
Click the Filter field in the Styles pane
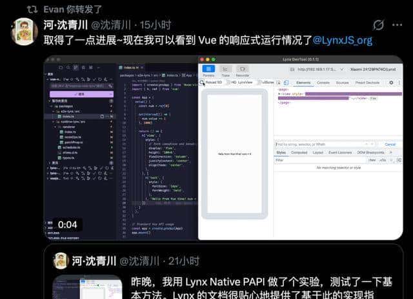coord(321,160)
